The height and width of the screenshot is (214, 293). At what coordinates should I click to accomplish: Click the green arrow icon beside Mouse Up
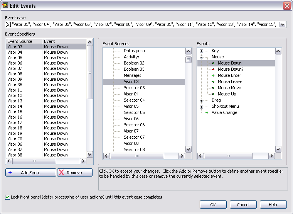tap(213, 94)
